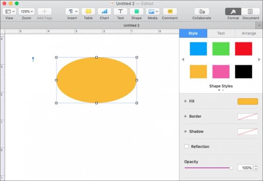Open the Document sidebar
The image size is (263, 181).
[251, 11]
